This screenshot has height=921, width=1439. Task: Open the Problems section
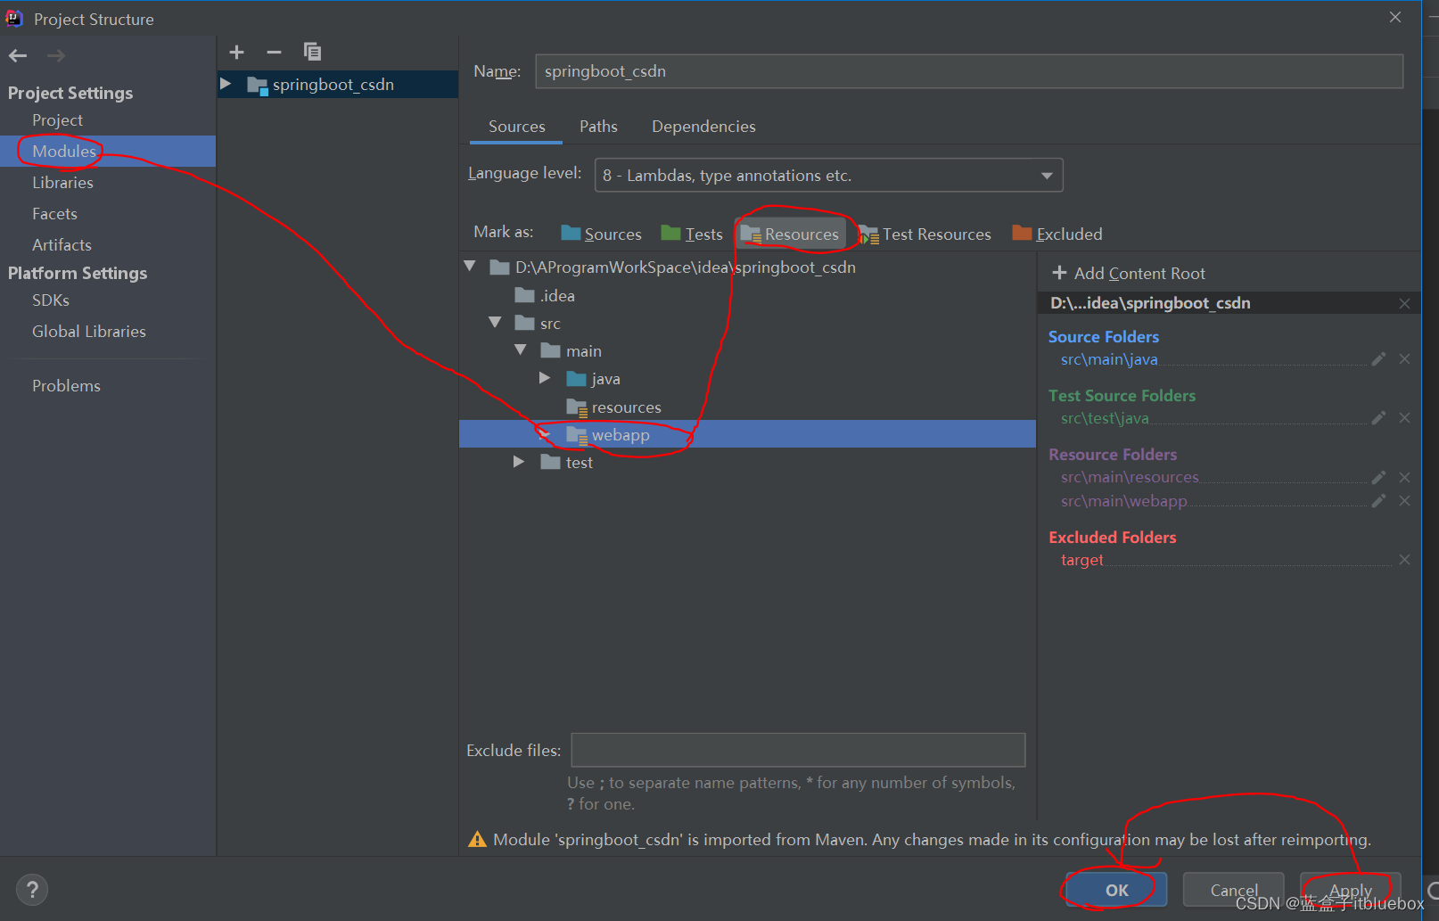(66, 386)
